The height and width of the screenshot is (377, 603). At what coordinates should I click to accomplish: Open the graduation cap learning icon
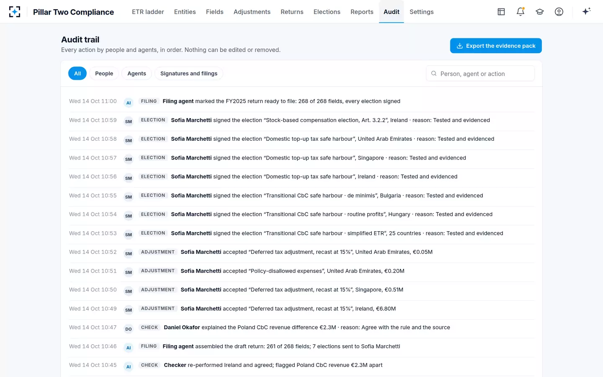point(540,12)
